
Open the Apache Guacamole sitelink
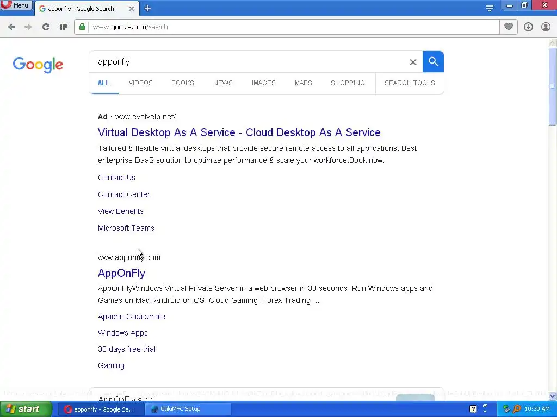132,317
